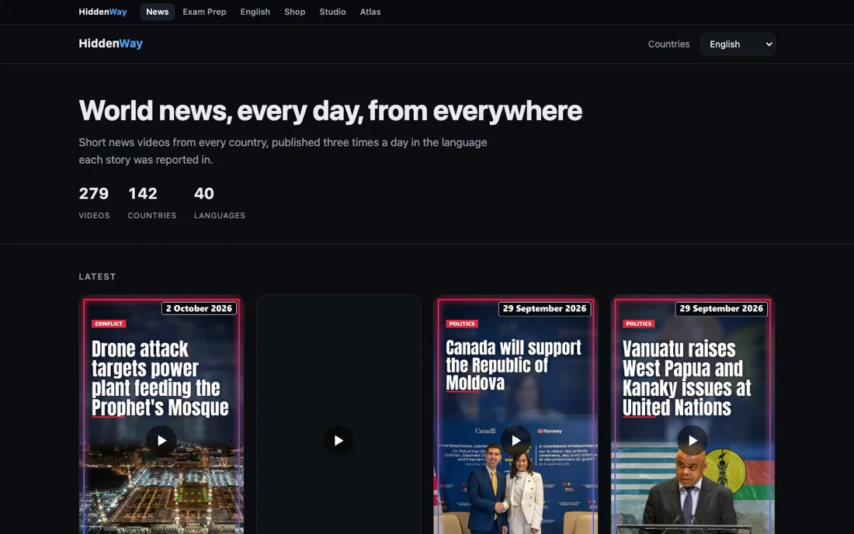Click the CONFLICT tag on drone attack card
The width and height of the screenshot is (854, 534).
click(x=109, y=324)
